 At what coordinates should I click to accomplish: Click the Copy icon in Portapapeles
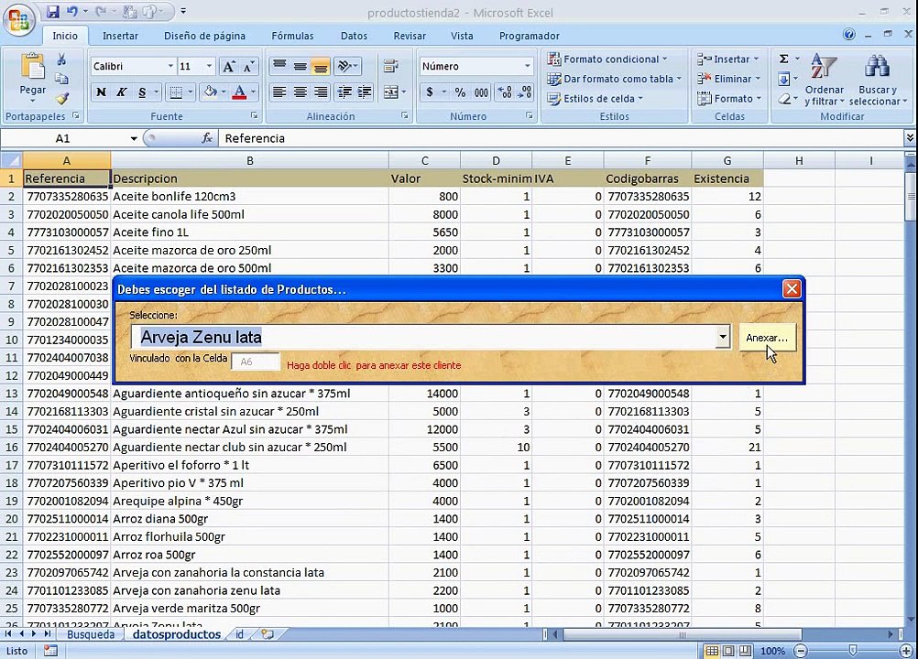[x=61, y=79]
